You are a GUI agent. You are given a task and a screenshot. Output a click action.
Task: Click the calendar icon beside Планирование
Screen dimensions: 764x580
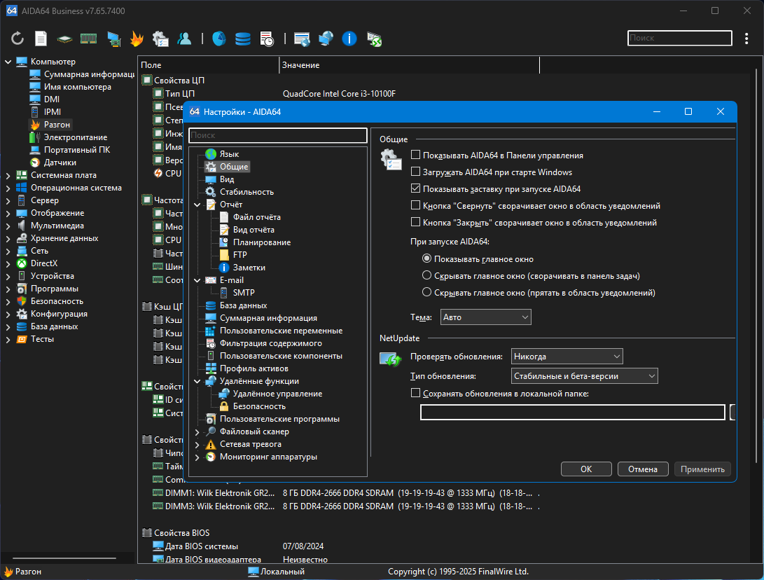224,242
